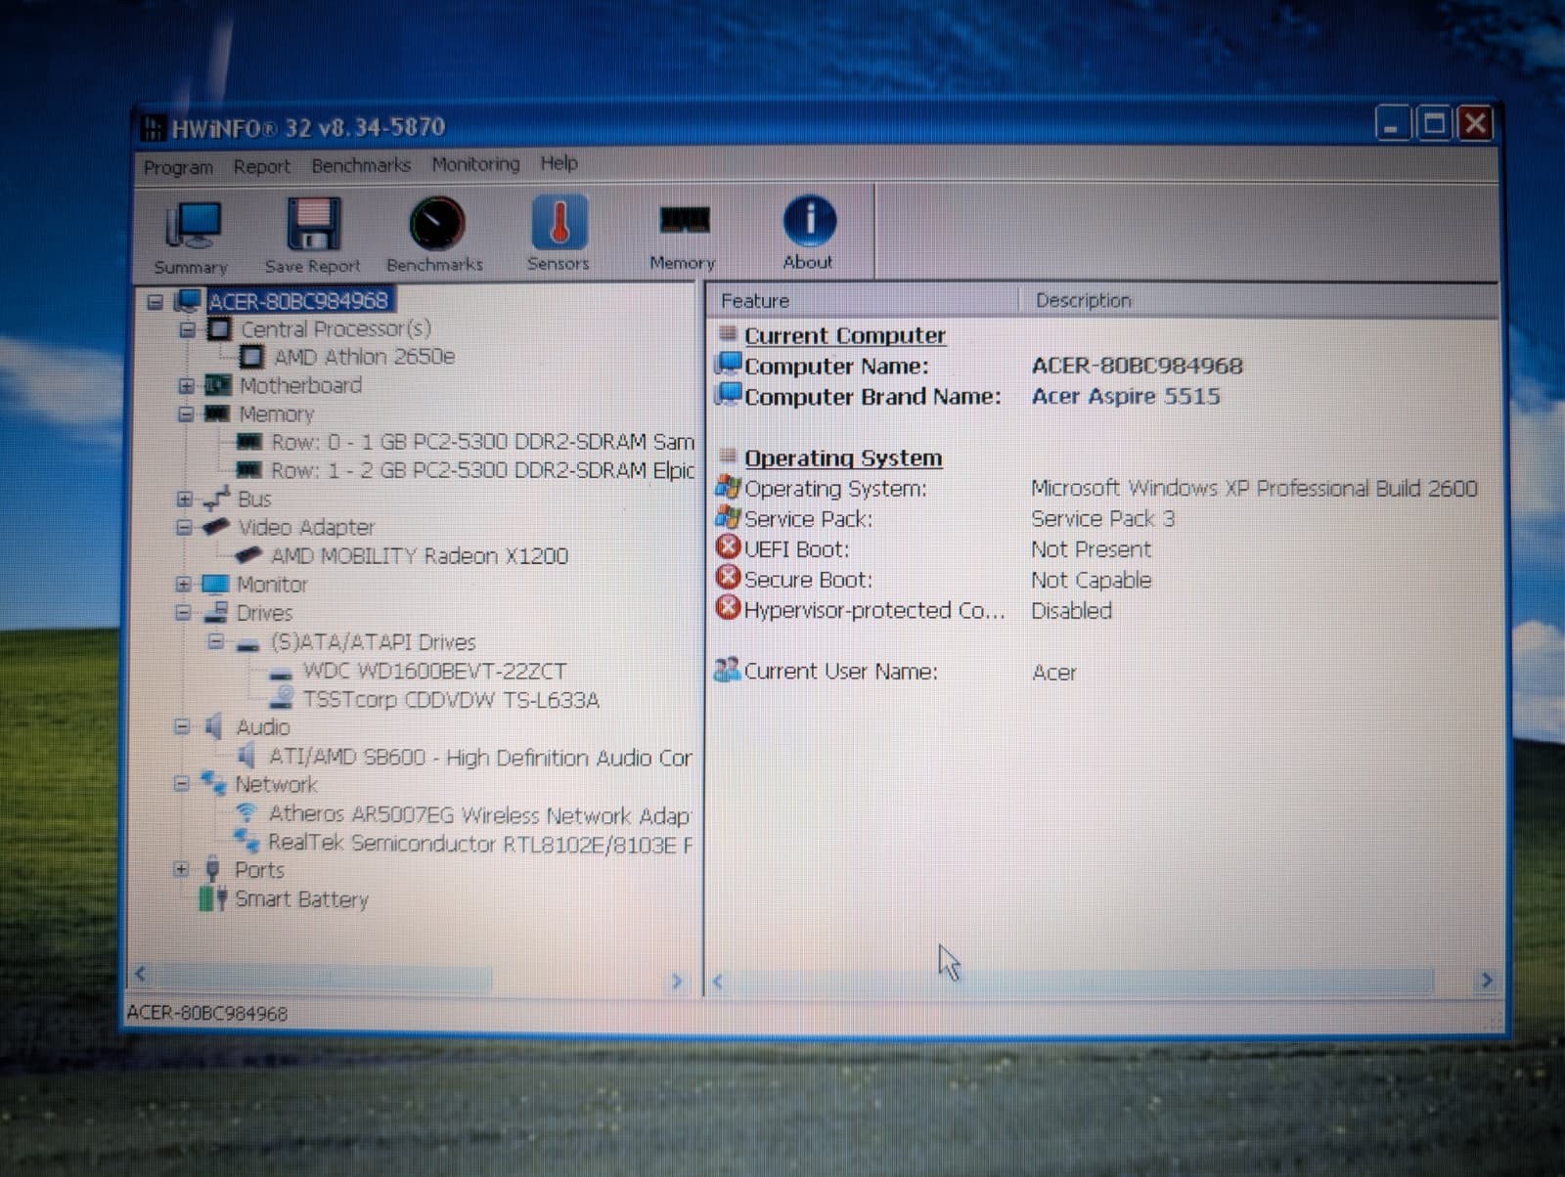Collapse the ACER-80BC984968 root node
This screenshot has width=1565, height=1177.
[x=155, y=301]
